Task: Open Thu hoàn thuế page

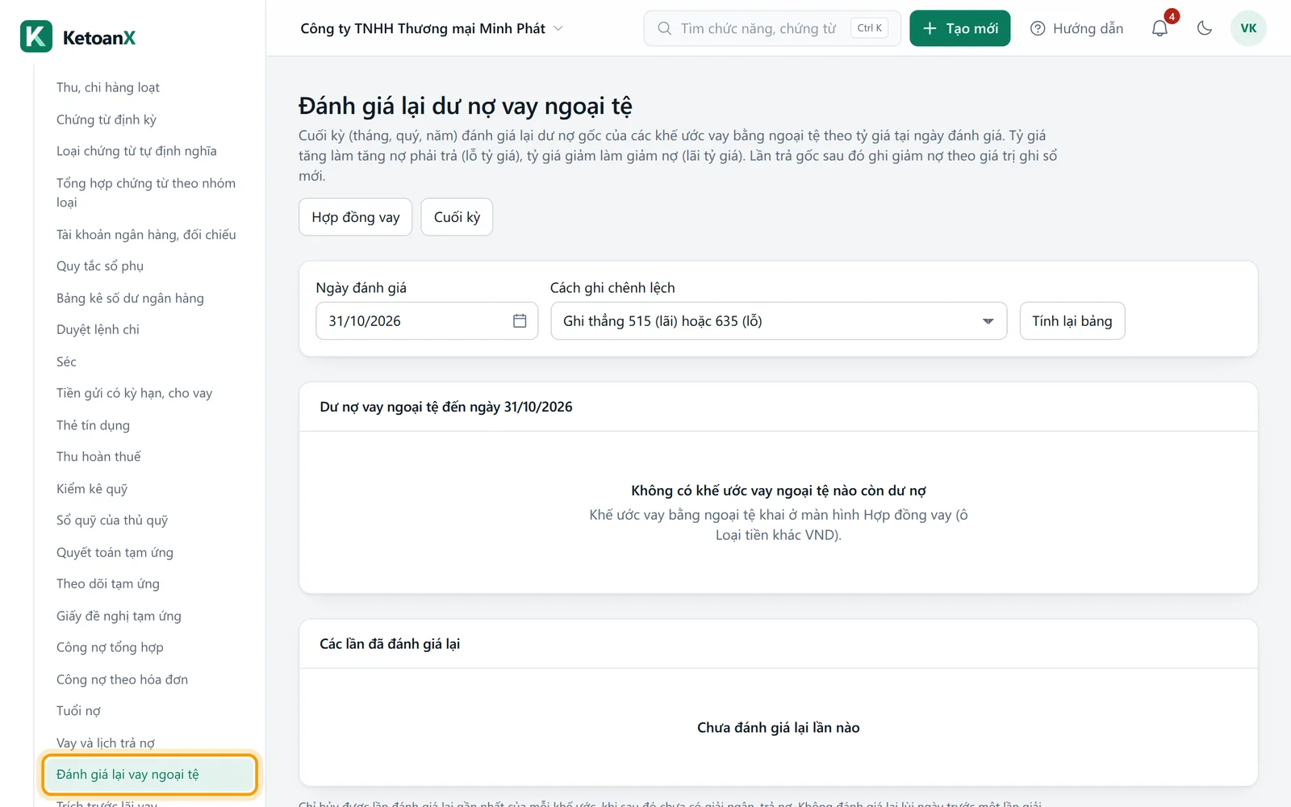Action: [x=98, y=457]
